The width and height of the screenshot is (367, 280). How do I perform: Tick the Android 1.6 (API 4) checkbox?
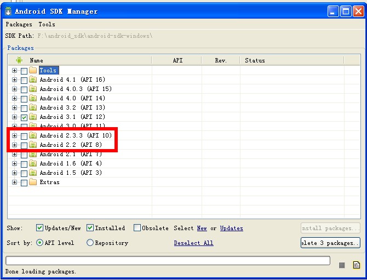point(24,164)
